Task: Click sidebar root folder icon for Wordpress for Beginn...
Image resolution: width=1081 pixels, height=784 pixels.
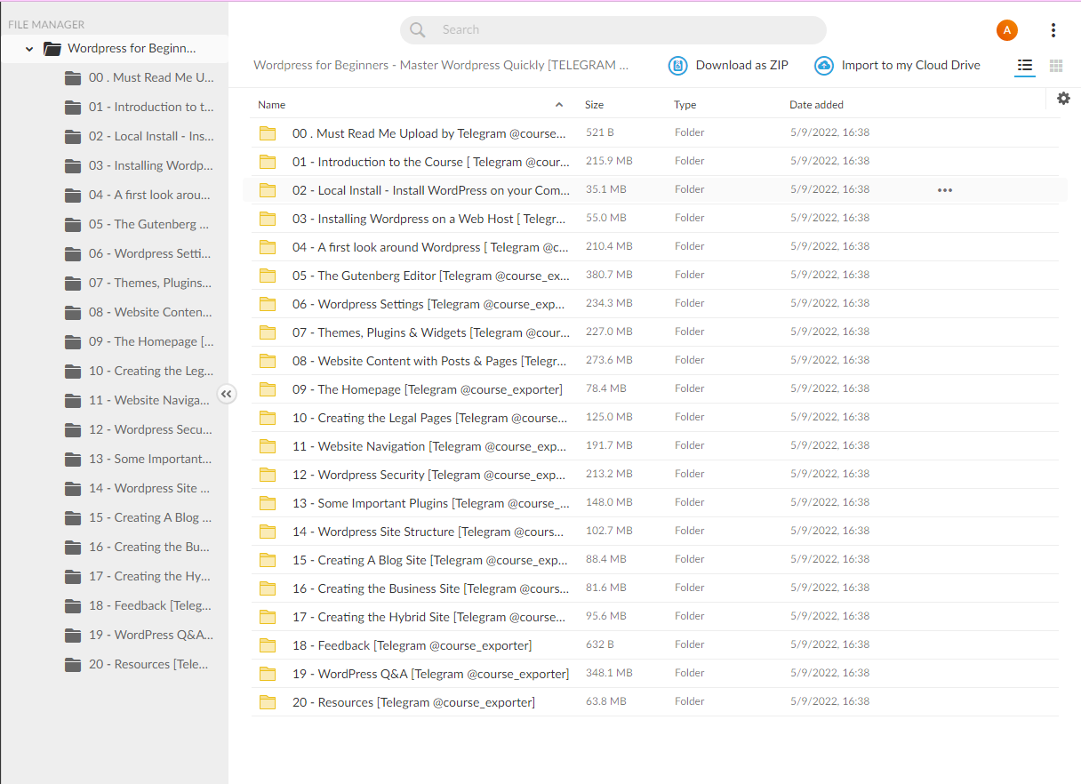Action: [x=52, y=49]
